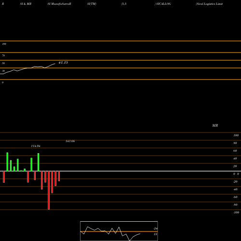Click the MR axis label 60
Viewport: 241px width, 241px height.
235,151
